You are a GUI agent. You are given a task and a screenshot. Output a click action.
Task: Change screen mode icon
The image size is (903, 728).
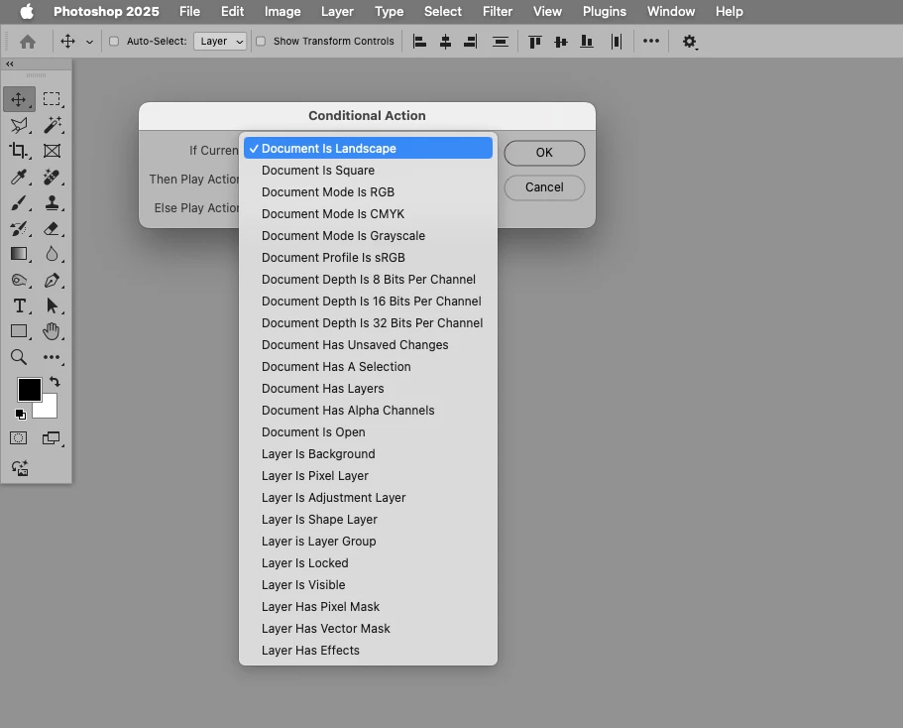(x=52, y=438)
